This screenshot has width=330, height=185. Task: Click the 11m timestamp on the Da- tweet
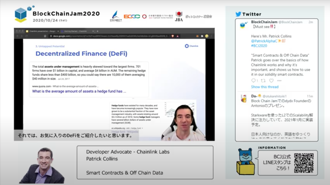310,96
